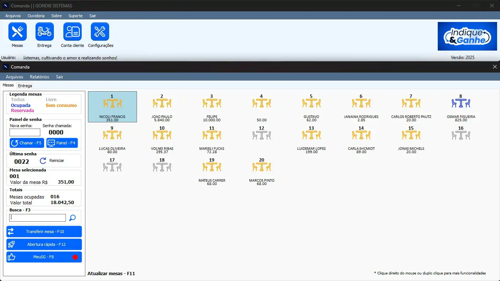
Task: Click Transferir mesa - F10 button
Action: 44,232
